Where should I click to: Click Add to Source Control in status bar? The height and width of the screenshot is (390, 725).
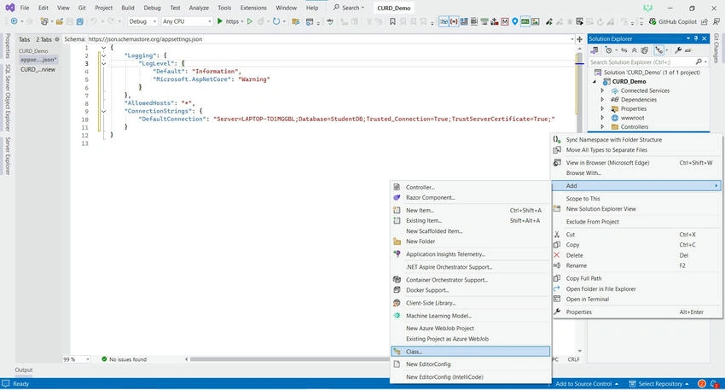point(586,383)
